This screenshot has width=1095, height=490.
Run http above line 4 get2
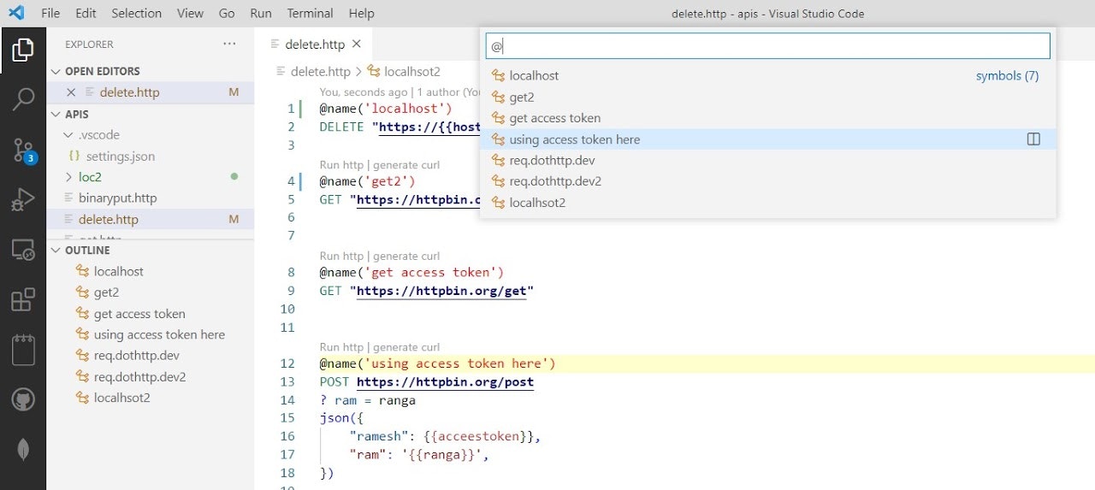pyautogui.click(x=341, y=165)
